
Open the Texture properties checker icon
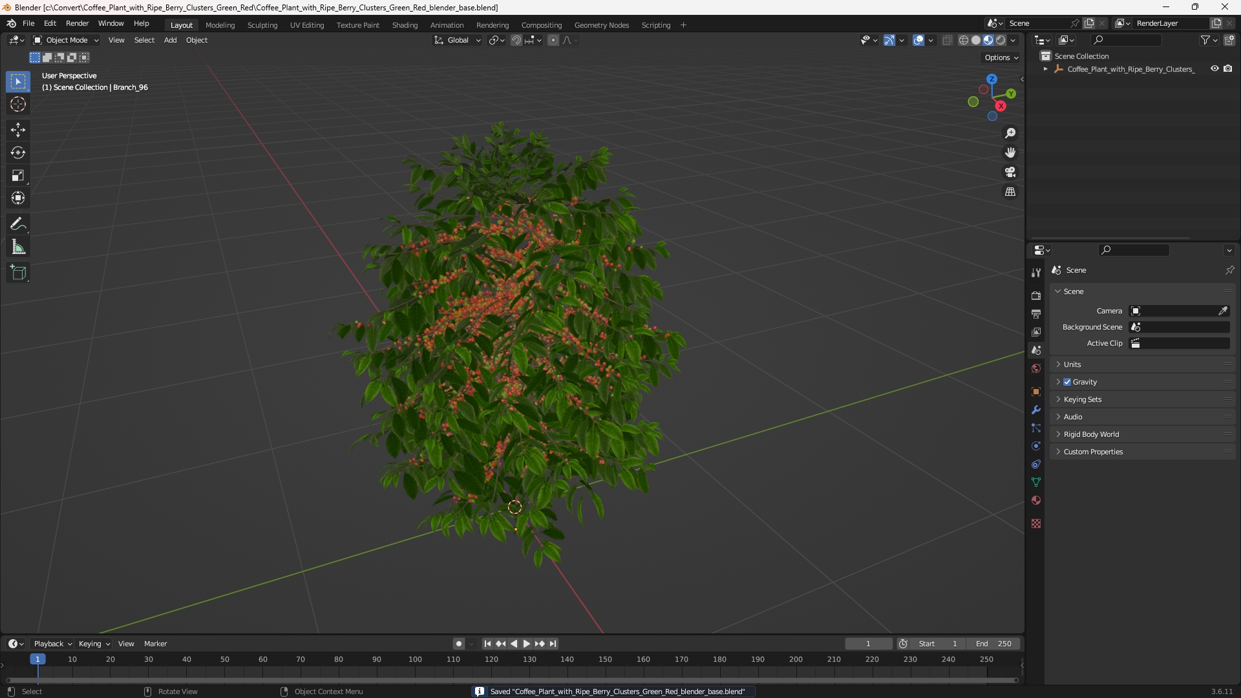pos(1036,523)
